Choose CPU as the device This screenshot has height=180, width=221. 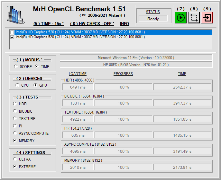(22, 85)
